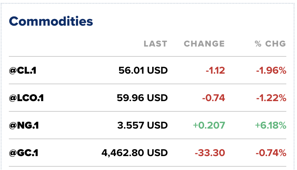Viewport: 297px width, 170px height.
Task: Open the @CL.1 crude oil symbol
Action: click(23, 70)
